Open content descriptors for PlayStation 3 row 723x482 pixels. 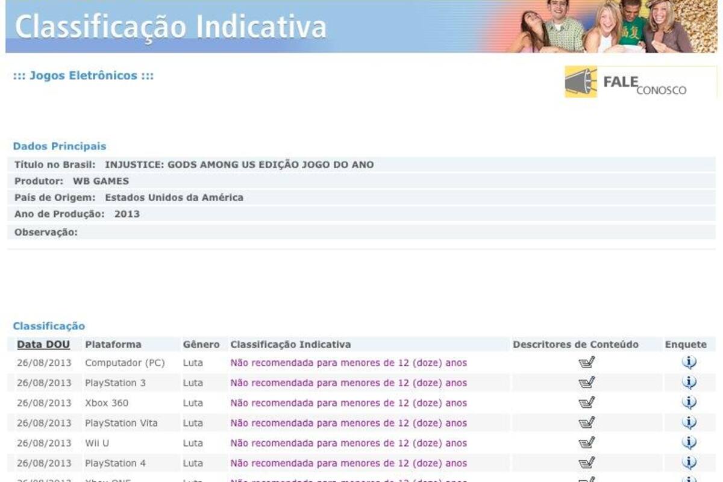pos(587,383)
